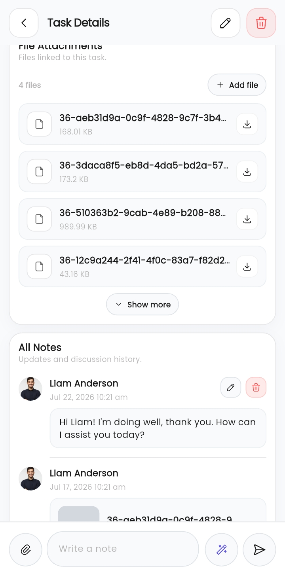Download the 173.2 KB file

point(247,172)
